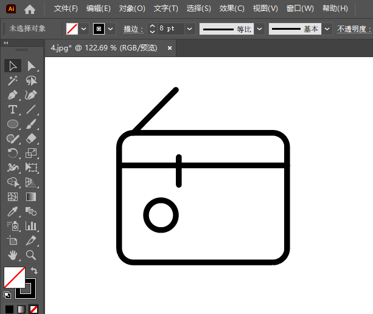This screenshot has height=314, width=373.
Task: Select the Ellipse tool
Action: coord(13,124)
